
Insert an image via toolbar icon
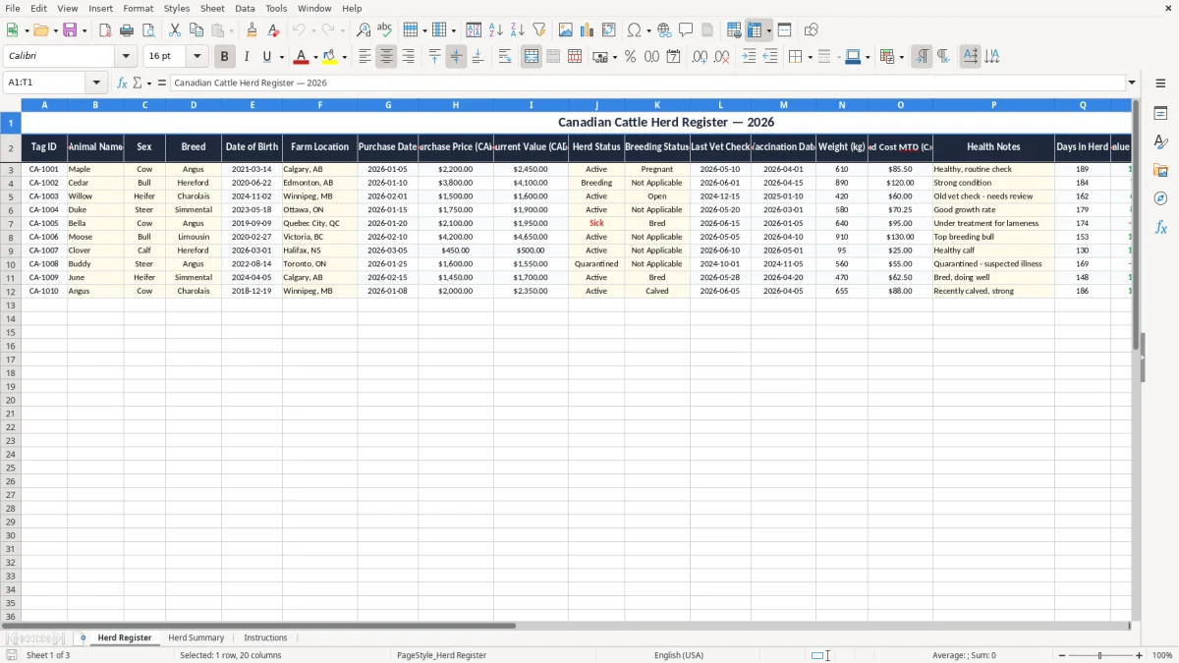(566, 30)
